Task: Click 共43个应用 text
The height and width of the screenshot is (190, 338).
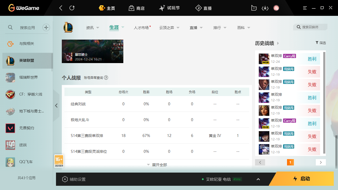Action: pos(26,178)
